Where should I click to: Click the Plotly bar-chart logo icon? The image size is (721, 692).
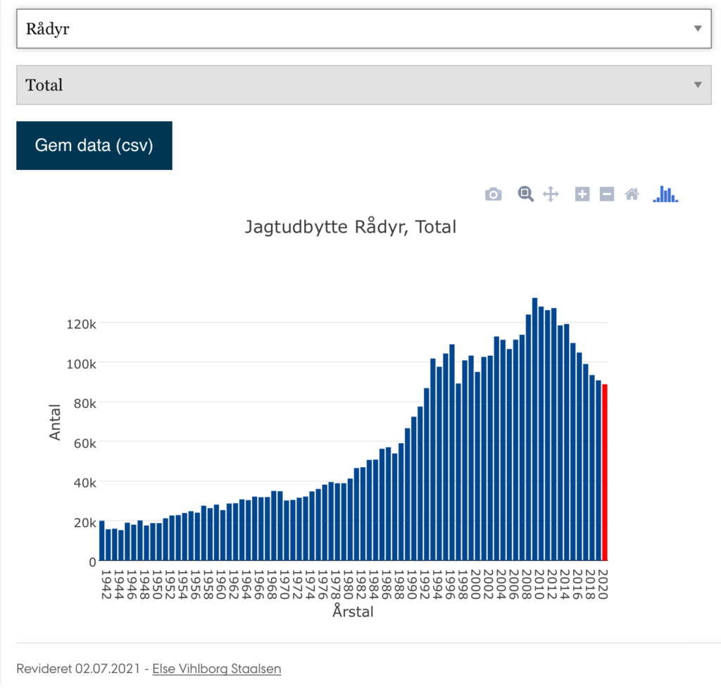(x=665, y=194)
